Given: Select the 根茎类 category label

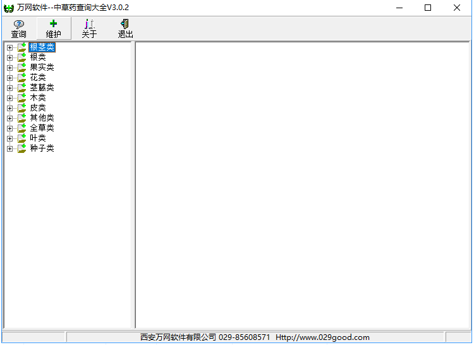Looking at the screenshot, I should [42, 47].
